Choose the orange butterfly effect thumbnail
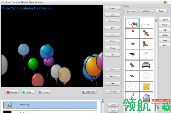This screenshot has height=113, width=171. tap(132, 65)
